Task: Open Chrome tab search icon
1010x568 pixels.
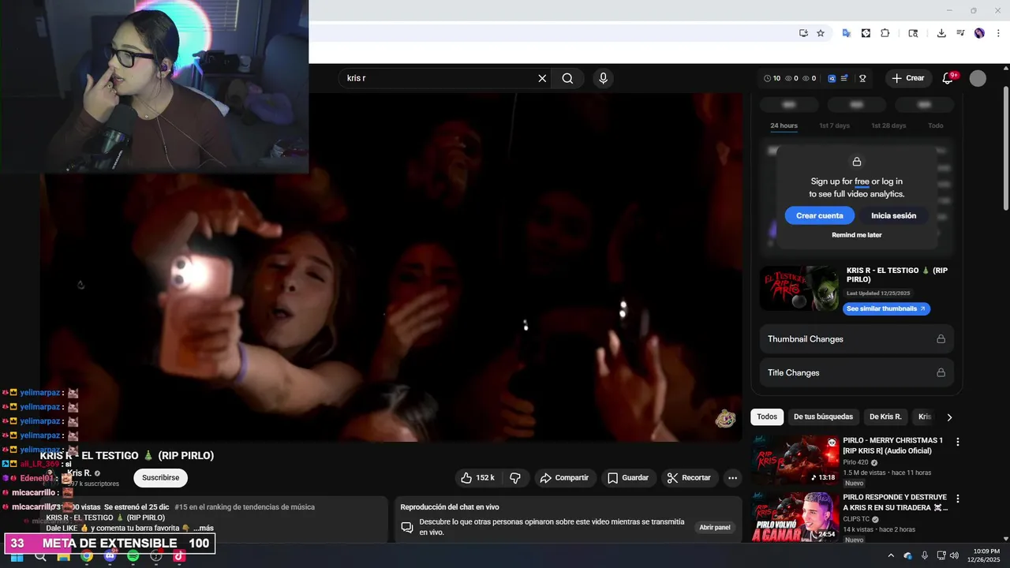Action: pos(913,33)
